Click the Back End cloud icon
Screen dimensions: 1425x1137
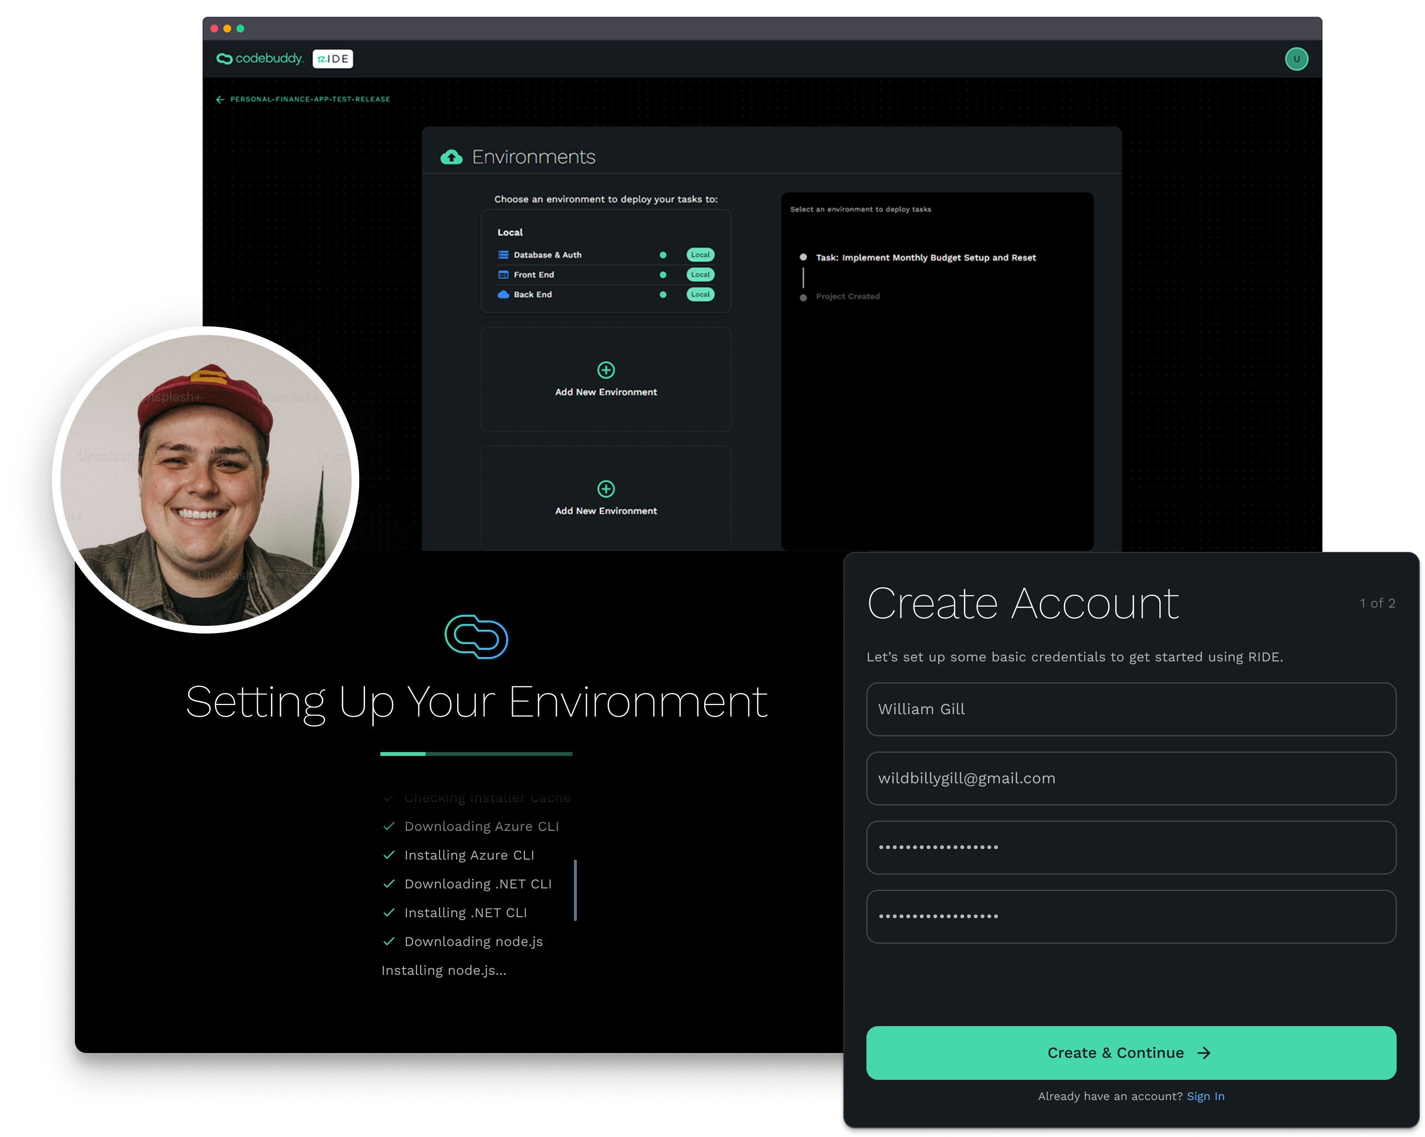pos(503,295)
